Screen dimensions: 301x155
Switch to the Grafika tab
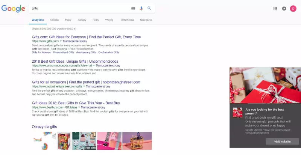[x=54, y=20]
